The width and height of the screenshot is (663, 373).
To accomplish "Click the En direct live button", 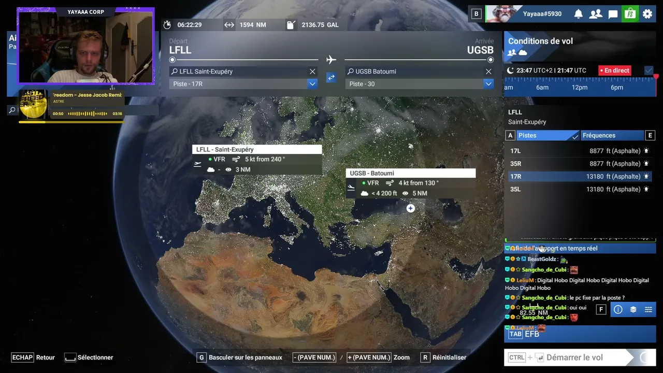I will [615, 70].
